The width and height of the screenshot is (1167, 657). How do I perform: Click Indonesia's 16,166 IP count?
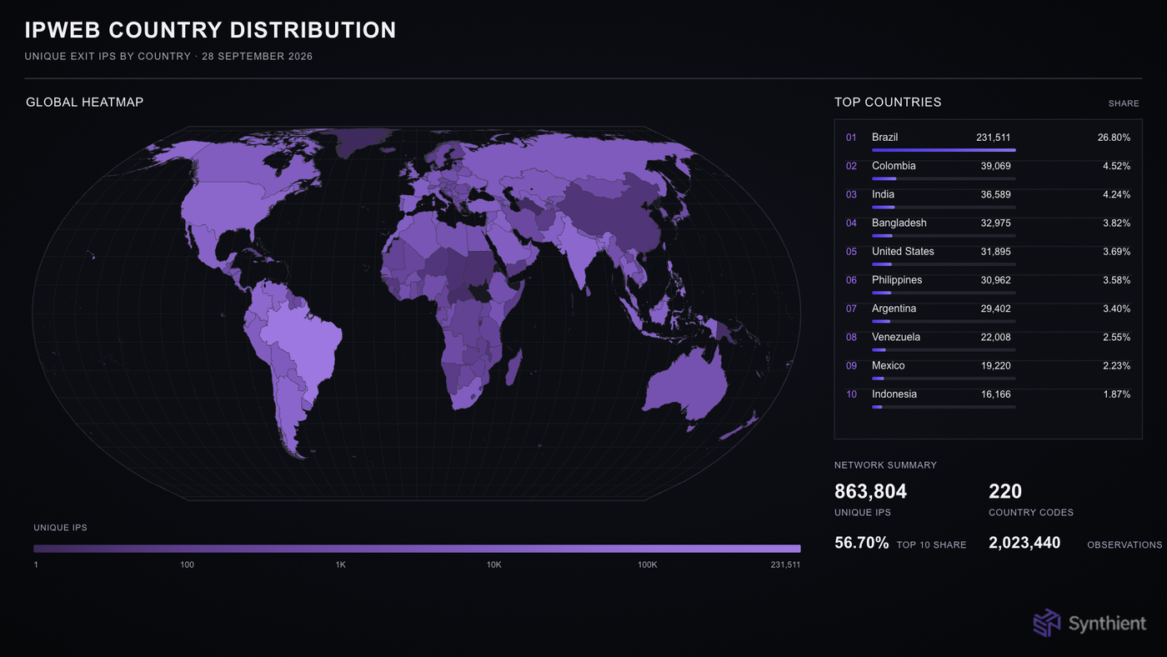(996, 394)
